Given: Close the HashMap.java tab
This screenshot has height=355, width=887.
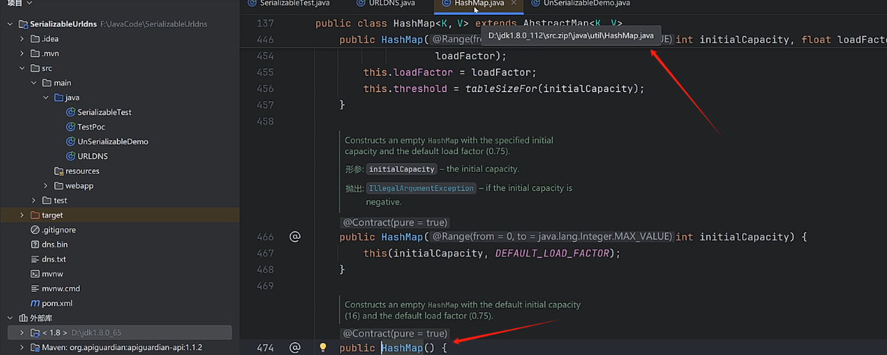Looking at the screenshot, I should click(513, 4).
